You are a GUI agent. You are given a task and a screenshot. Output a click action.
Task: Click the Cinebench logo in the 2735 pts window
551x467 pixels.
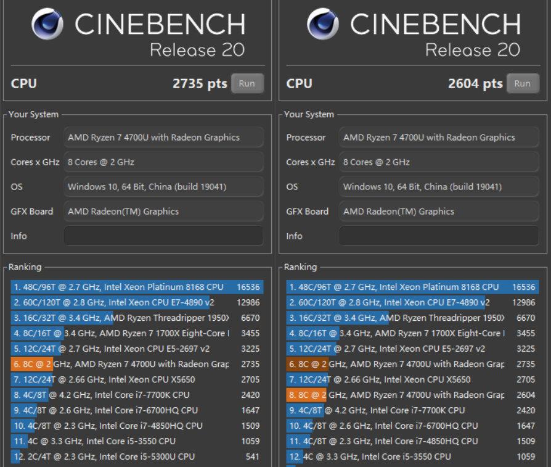47,24
